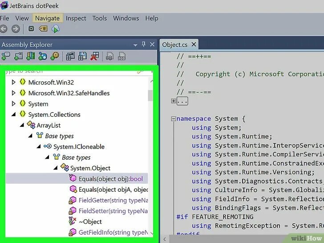Click the open from GAC icon
Image resolution: width=324 pixels, height=243 pixels.
coord(31,56)
